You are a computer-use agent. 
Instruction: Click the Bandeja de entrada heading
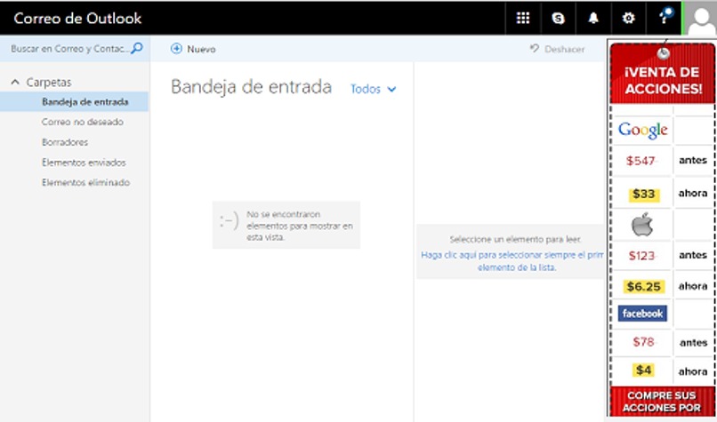(x=251, y=87)
